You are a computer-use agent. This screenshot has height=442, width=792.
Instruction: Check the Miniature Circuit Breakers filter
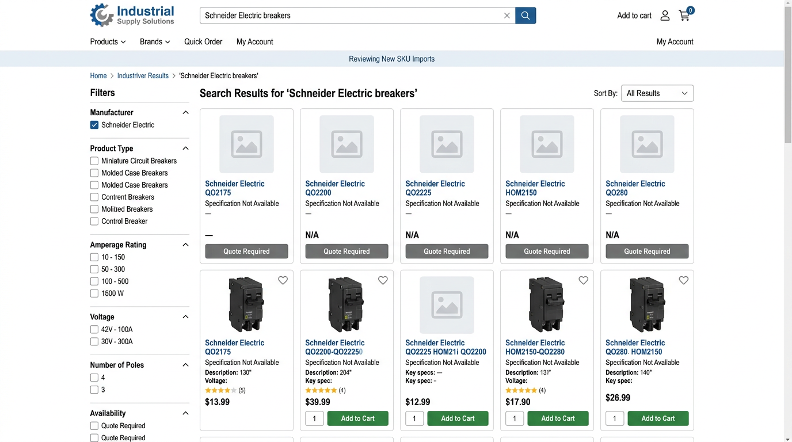coord(94,161)
